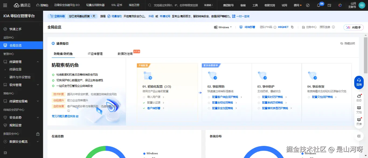Open 常见问题及最佳实践 link
Viewport: 368px width, 158px height.
pos(65,116)
